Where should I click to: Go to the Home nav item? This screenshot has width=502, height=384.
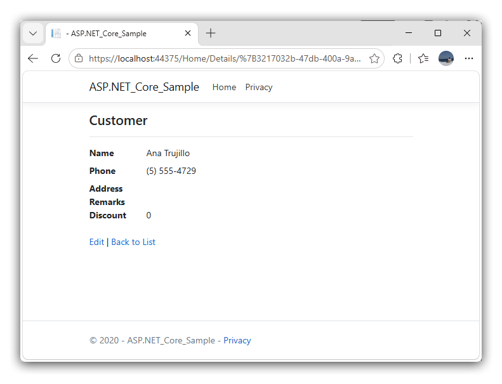pyautogui.click(x=224, y=87)
